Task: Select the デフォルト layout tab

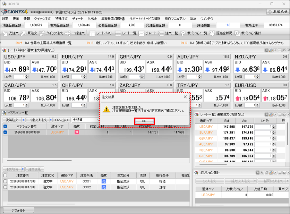Action: click(x=18, y=211)
